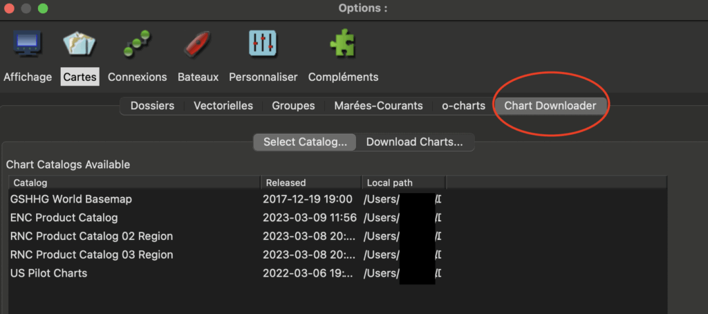Screen dimensions: 708x314
Task: Open the Vectorielles tab
Action: (x=223, y=106)
